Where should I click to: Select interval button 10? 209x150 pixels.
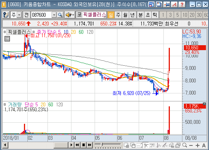point(185,15)
